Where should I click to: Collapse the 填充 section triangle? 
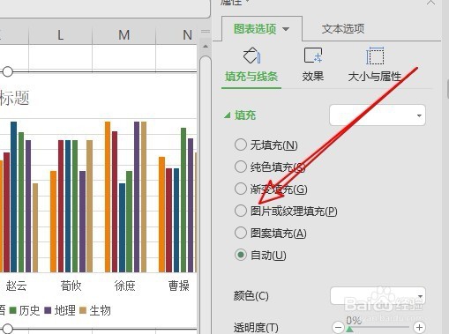[227, 115]
